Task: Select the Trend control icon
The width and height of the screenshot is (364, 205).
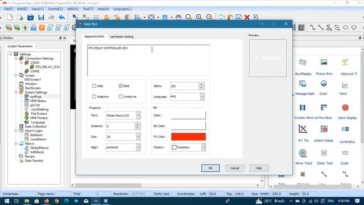Action: pos(345,85)
